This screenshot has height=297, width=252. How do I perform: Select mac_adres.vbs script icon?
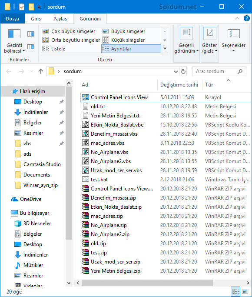click(86, 143)
